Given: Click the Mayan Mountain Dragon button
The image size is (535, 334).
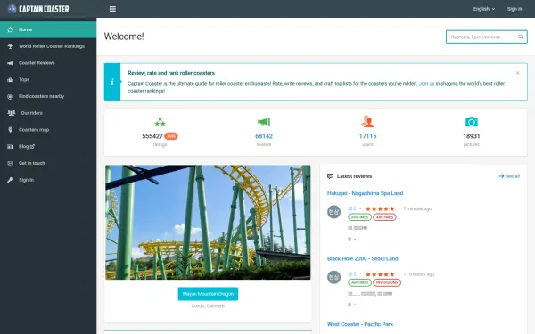Looking at the screenshot, I should pos(208,294).
